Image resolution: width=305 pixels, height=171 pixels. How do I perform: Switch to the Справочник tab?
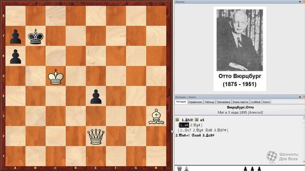195,102
